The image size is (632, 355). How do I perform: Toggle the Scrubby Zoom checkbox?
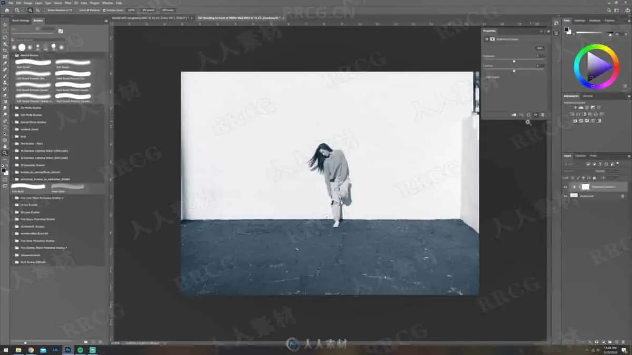pos(104,11)
